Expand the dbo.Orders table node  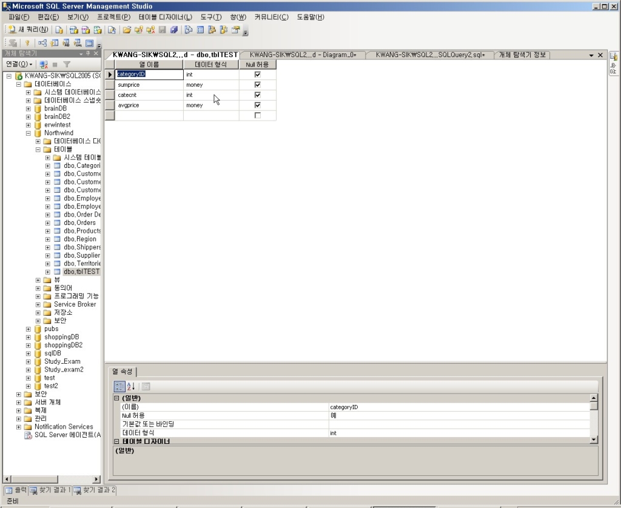(x=47, y=223)
